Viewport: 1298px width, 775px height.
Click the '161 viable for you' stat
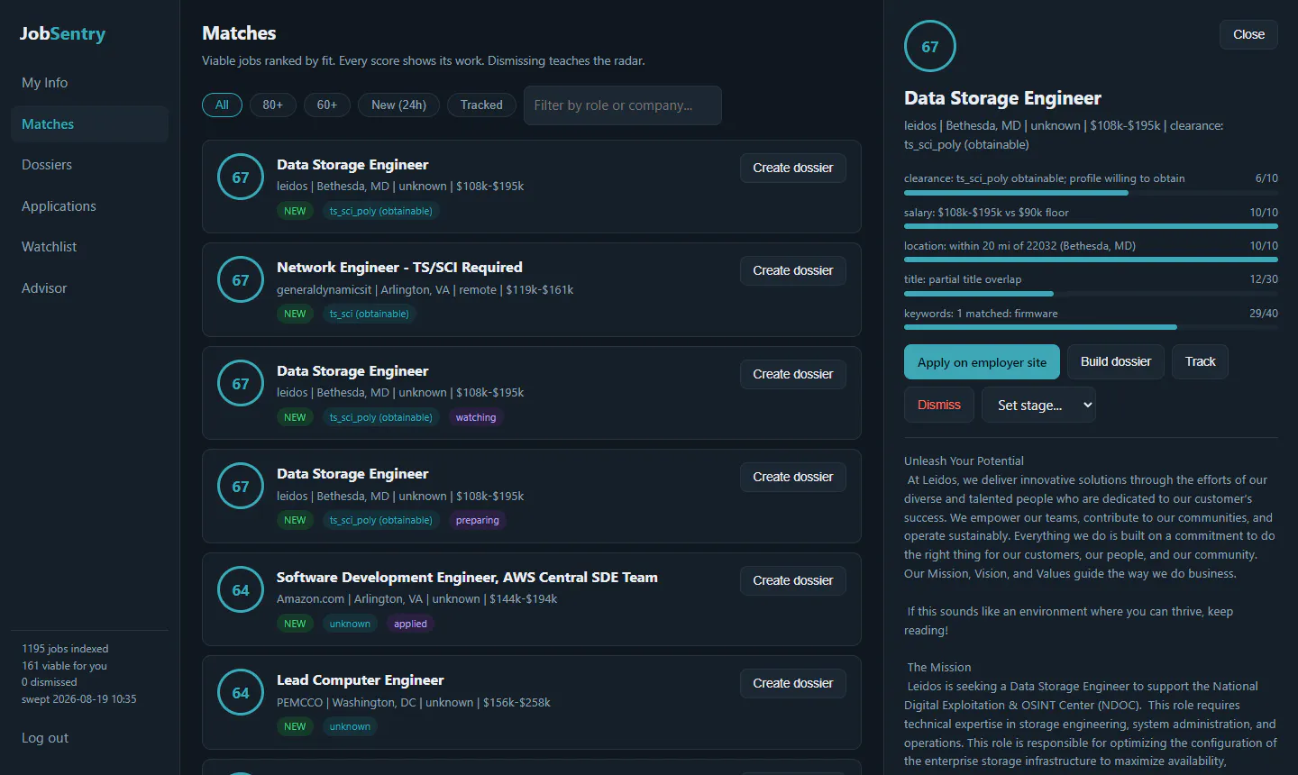[64, 666]
